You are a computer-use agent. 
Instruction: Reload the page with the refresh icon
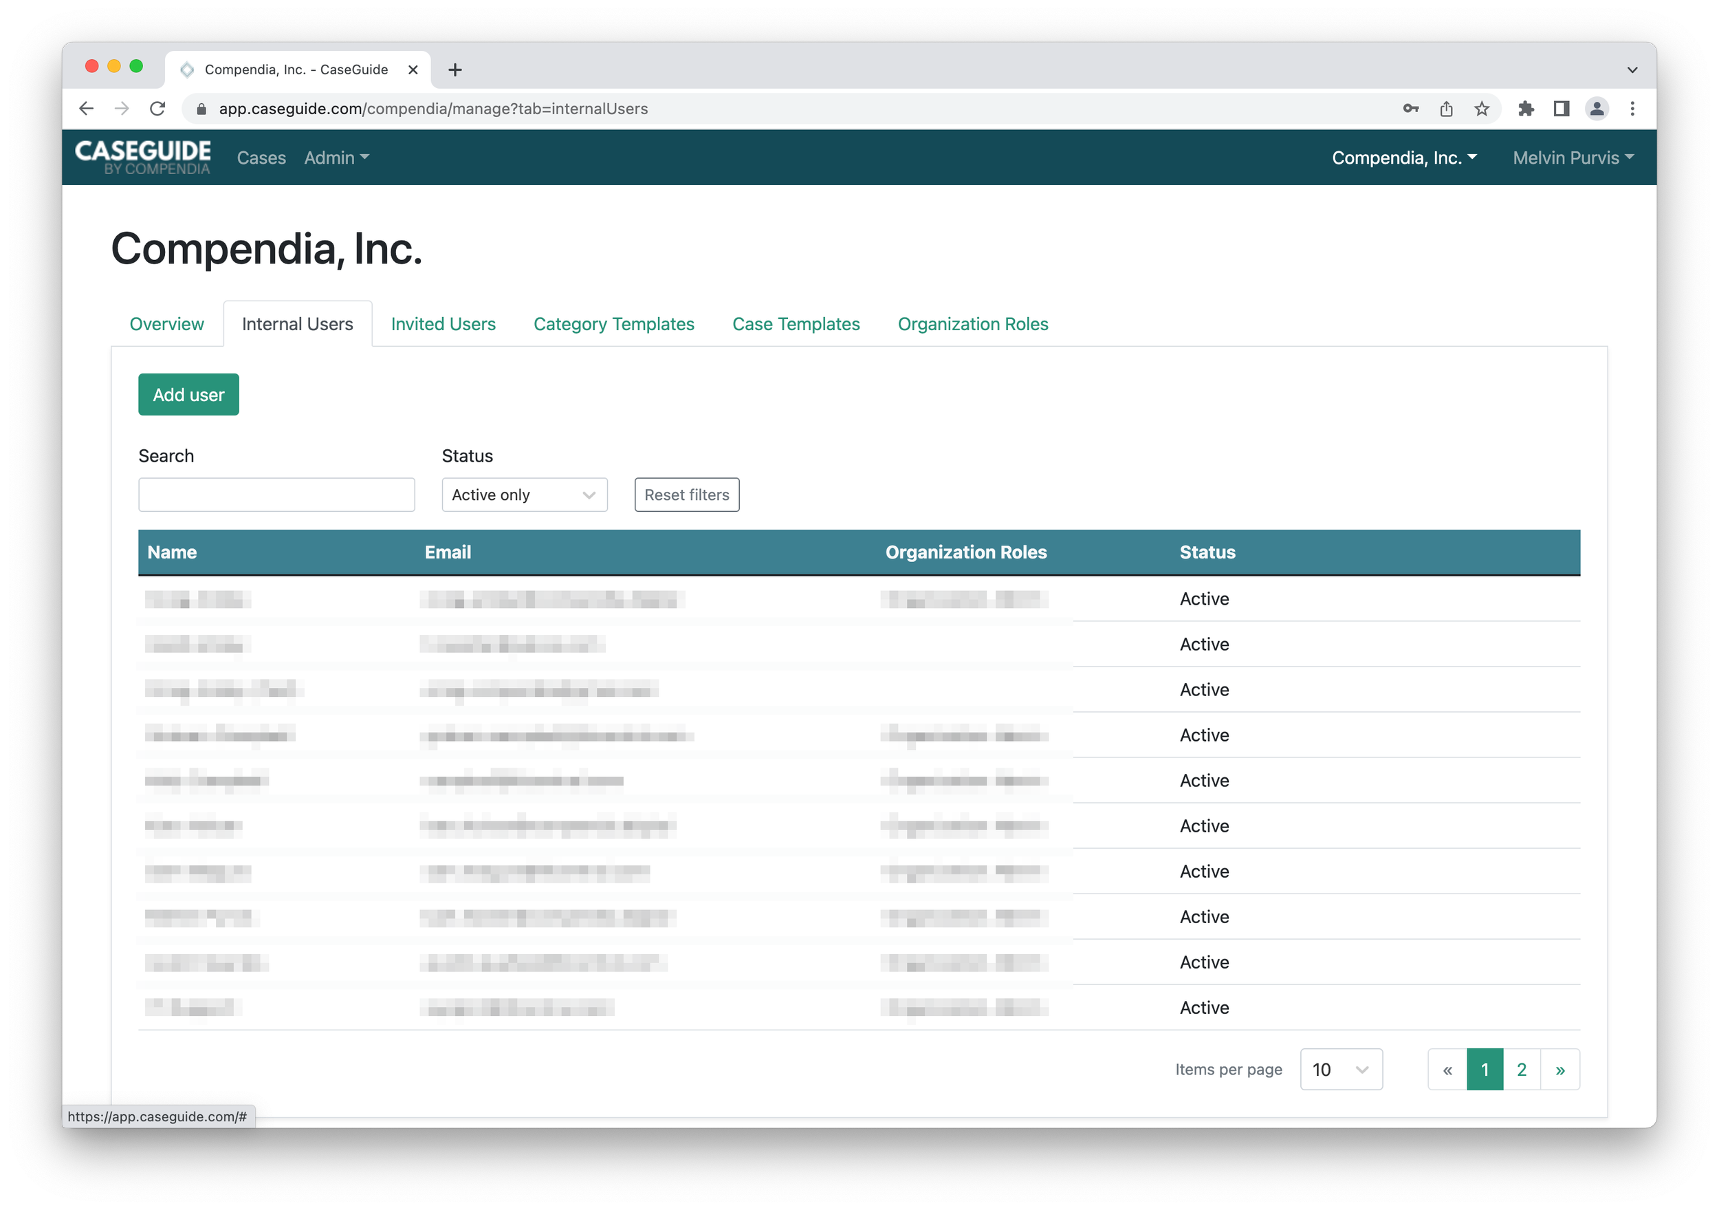157,109
